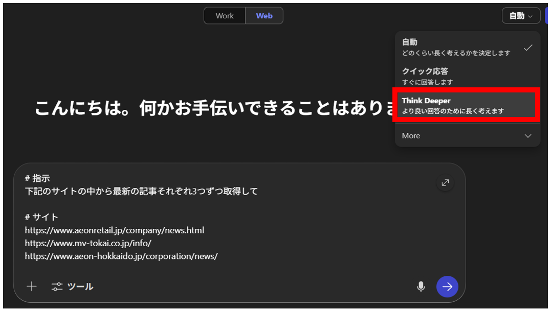Open the ツール tools menu
The width and height of the screenshot is (551, 310).
pos(72,287)
